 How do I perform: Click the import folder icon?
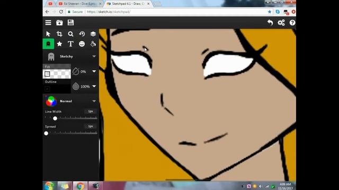coord(59,23)
